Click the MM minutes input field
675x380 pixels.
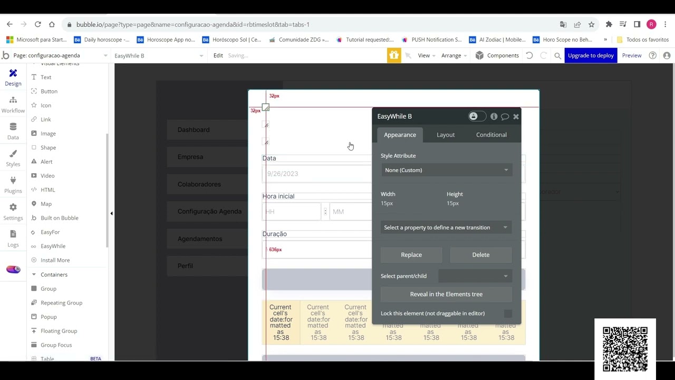(351, 212)
